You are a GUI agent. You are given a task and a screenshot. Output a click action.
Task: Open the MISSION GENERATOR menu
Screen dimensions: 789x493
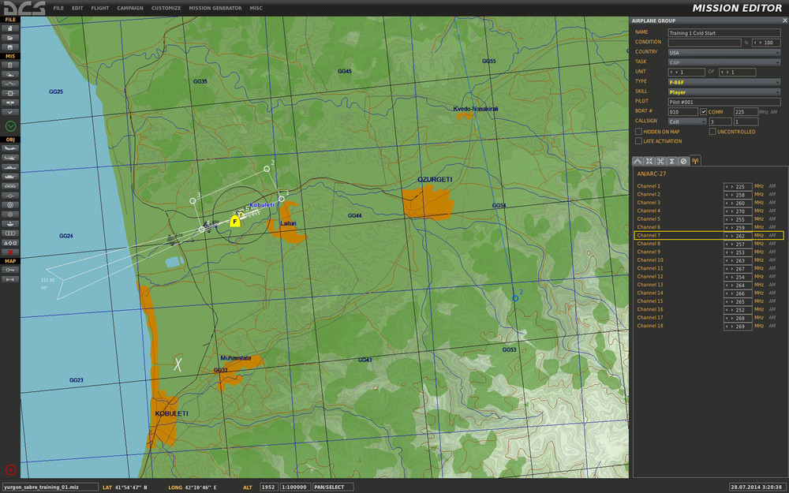point(215,8)
